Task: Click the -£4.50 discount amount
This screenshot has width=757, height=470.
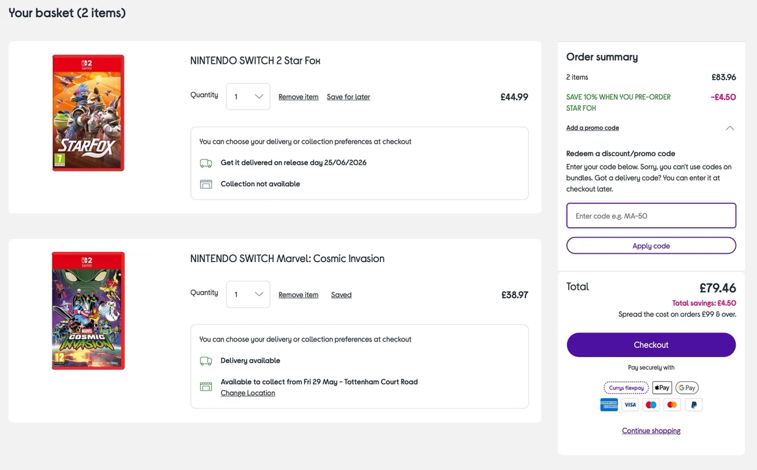Action: coord(723,98)
